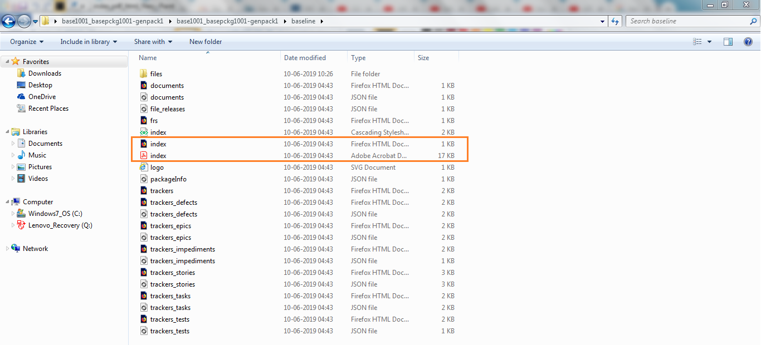
Task: Open the Share with menu
Action: [153, 42]
